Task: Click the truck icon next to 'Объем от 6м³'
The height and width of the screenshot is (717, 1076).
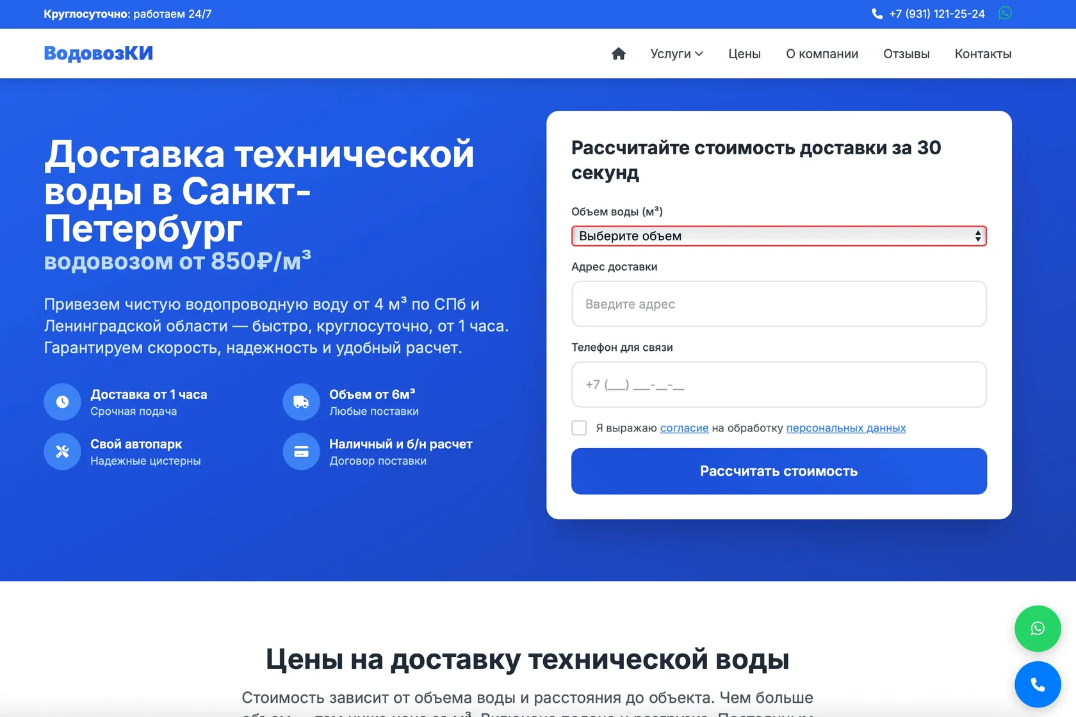Action: tap(300, 402)
